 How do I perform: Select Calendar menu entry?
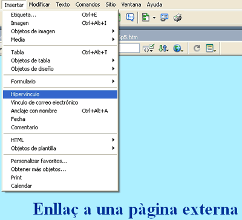tap(60, 186)
